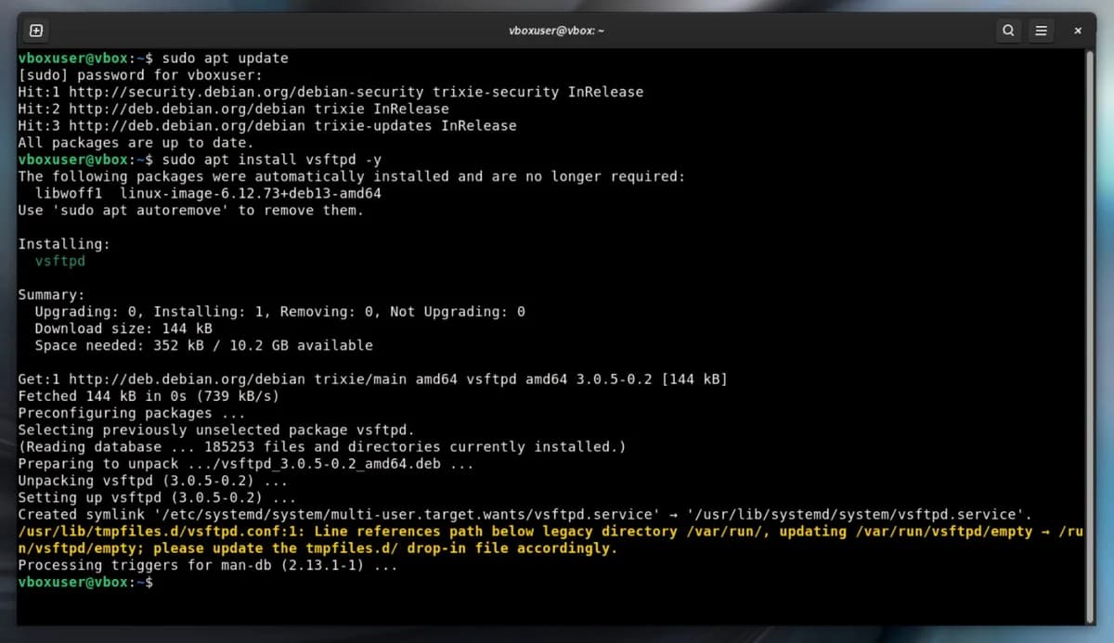The width and height of the screenshot is (1114, 643).
Task: Click the green vsftpd package name
Action: pyautogui.click(x=60, y=261)
